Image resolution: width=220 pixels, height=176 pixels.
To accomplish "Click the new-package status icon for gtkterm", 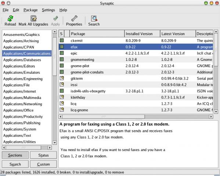I will 62,78.
